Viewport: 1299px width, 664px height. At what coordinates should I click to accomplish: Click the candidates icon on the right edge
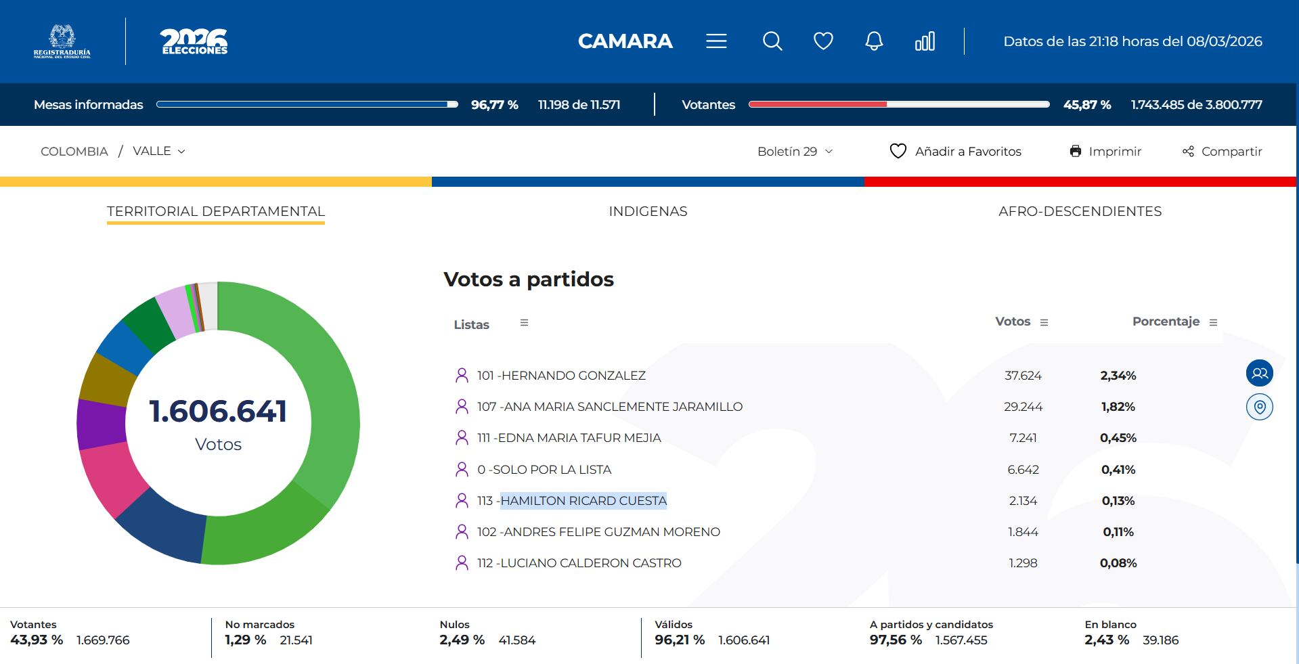1259,372
